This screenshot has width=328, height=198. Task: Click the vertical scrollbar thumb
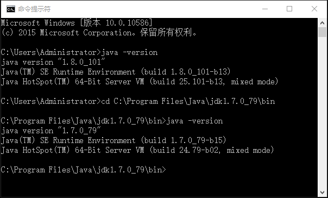point(322,32)
